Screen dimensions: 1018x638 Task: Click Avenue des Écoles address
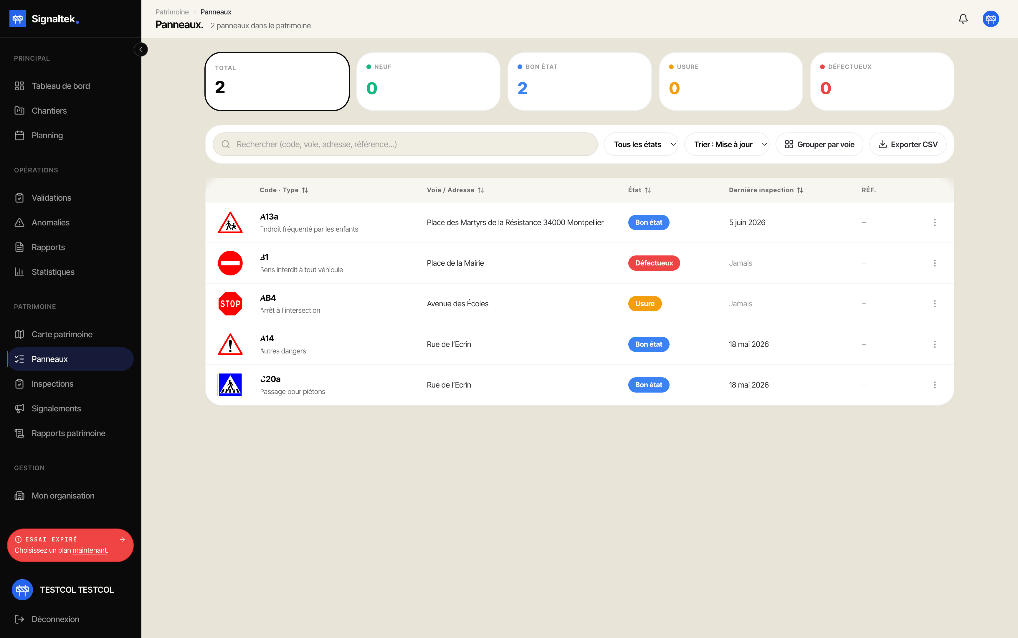point(457,304)
